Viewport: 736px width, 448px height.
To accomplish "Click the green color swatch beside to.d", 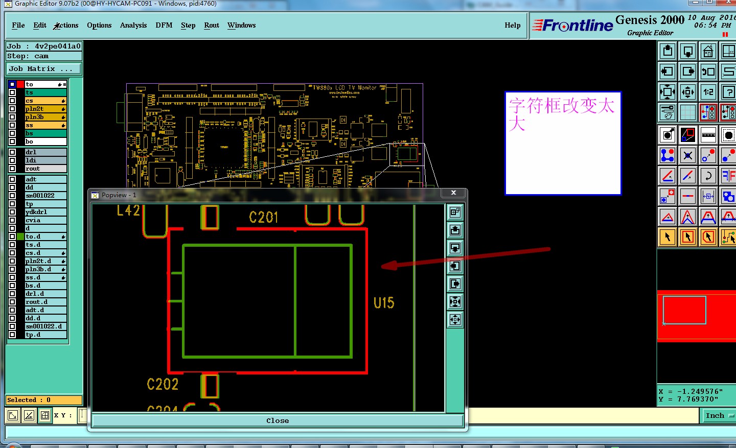I will click(20, 237).
